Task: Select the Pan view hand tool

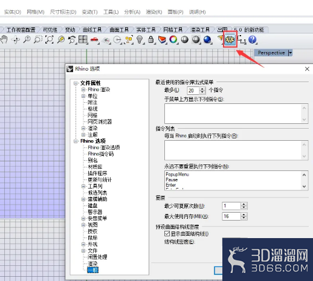Action: click(4, 39)
